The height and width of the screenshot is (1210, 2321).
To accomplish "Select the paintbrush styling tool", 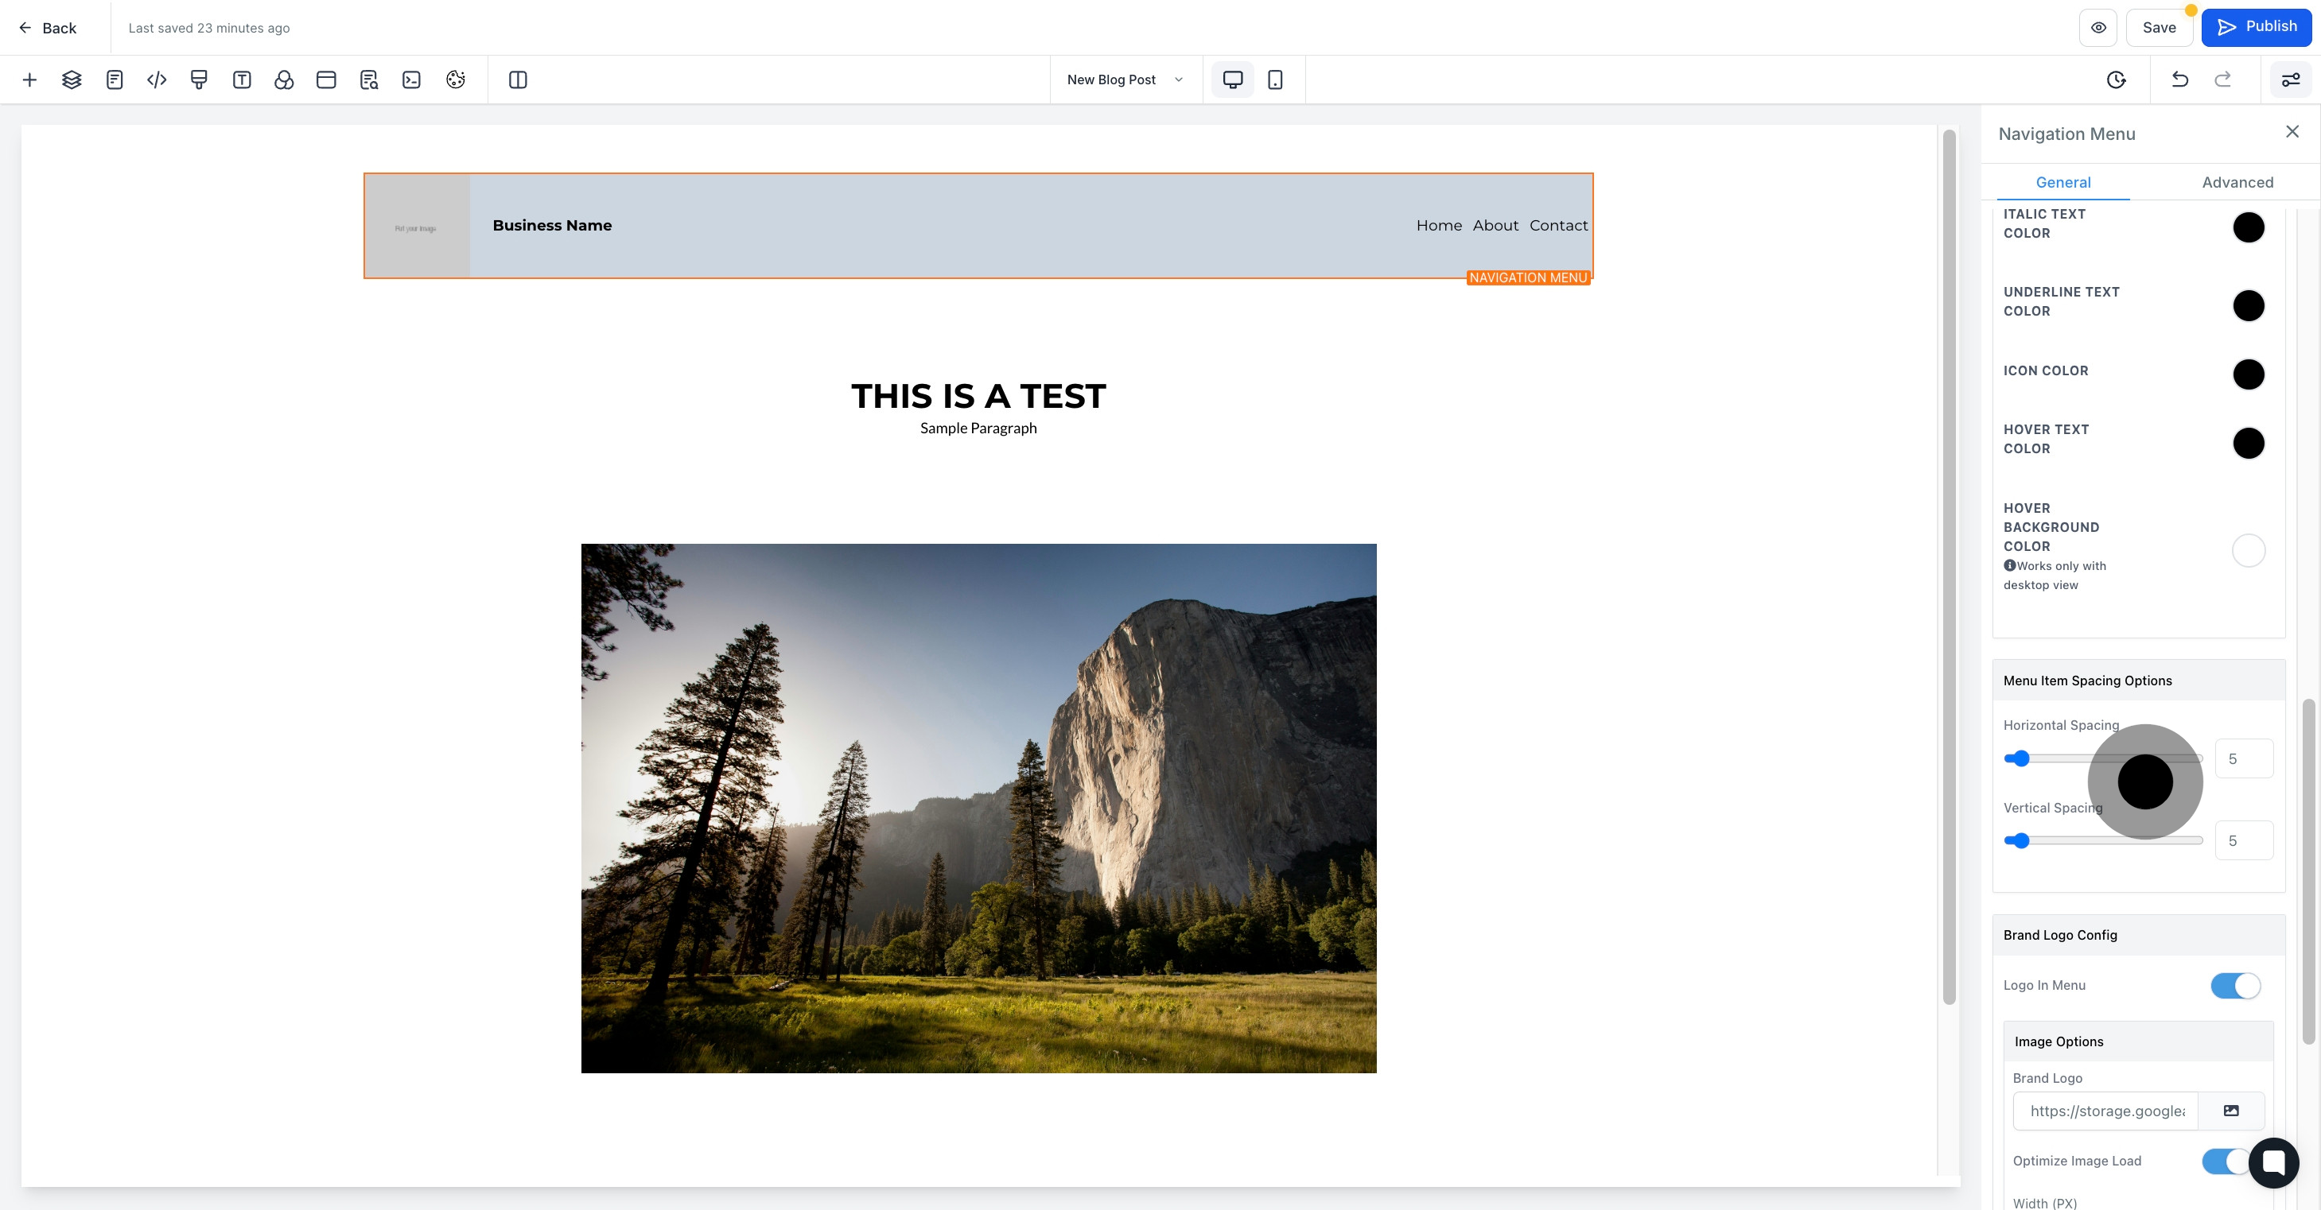I will point(199,80).
